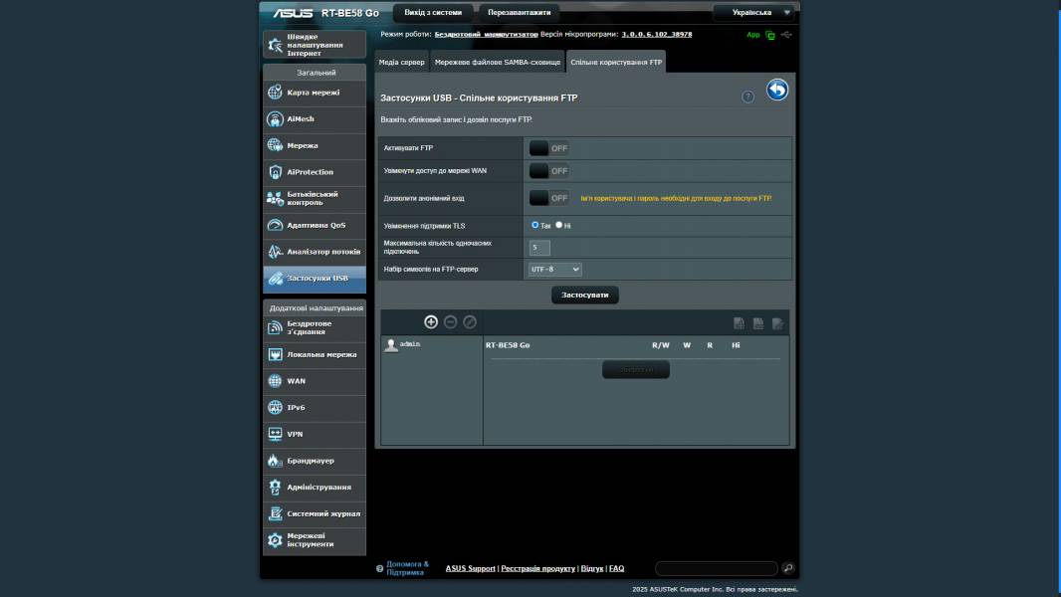Open the Українська language dropdown
Screen dimensions: 1061x597
click(x=755, y=13)
